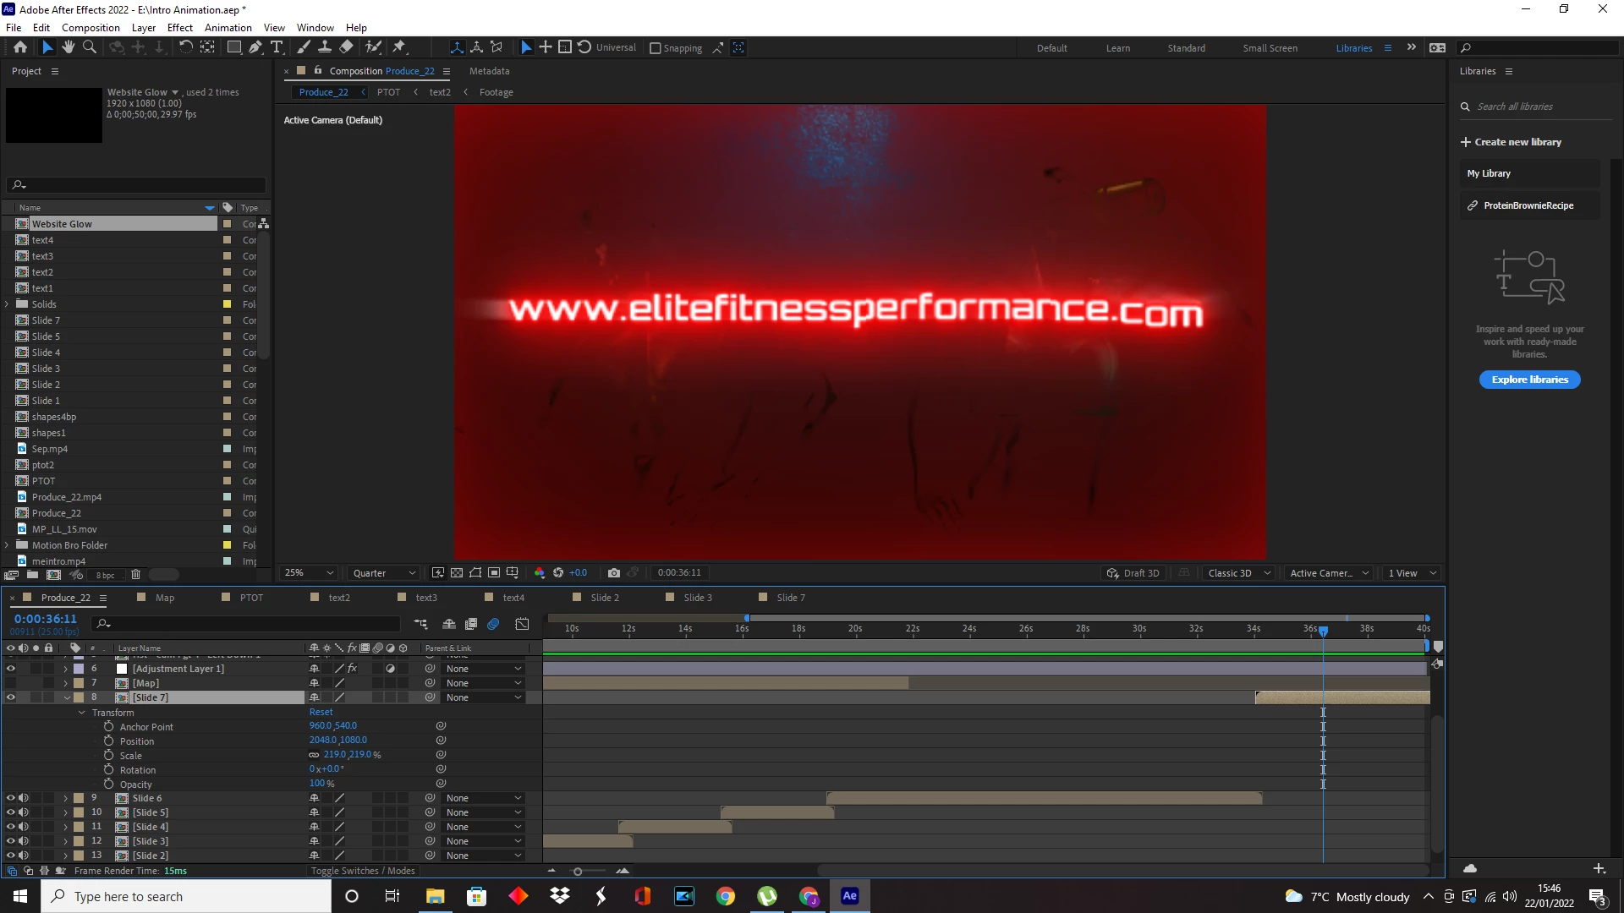
Task: Open the Composition menu
Action: [91, 27]
